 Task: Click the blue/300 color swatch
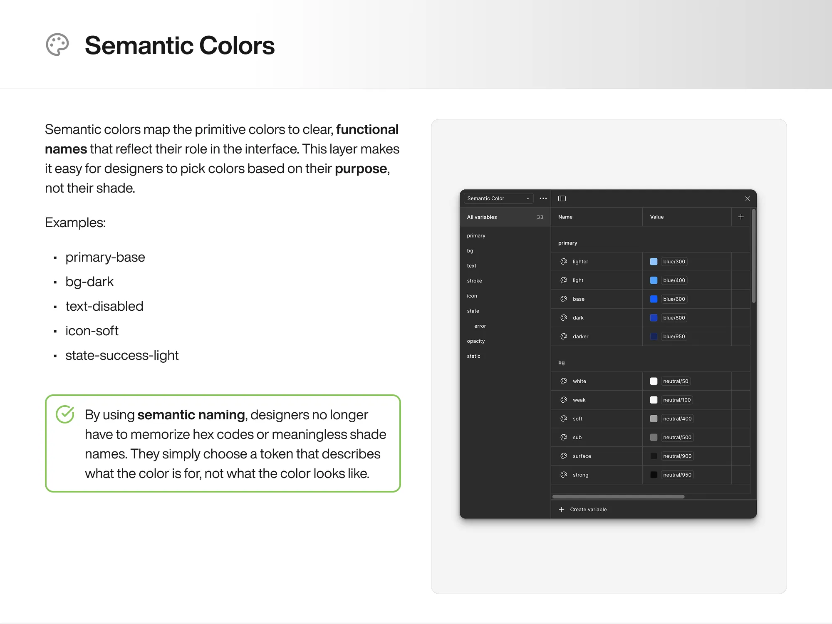(654, 262)
